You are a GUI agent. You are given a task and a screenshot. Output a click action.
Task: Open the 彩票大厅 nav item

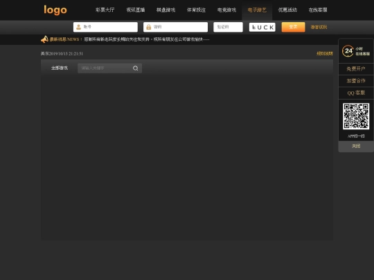[105, 10]
